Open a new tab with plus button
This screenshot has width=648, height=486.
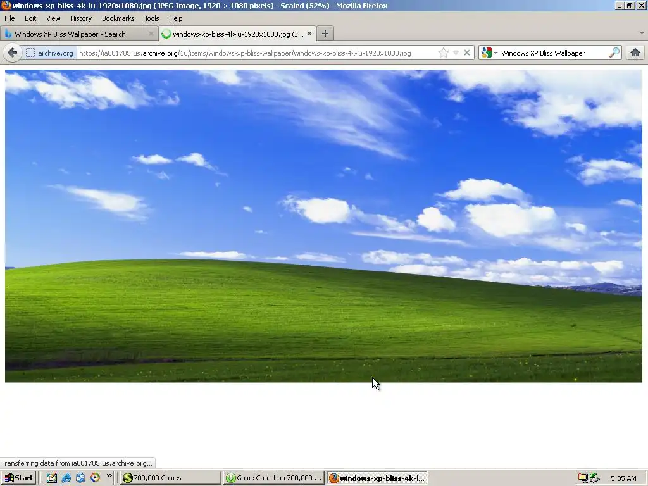pos(325,34)
